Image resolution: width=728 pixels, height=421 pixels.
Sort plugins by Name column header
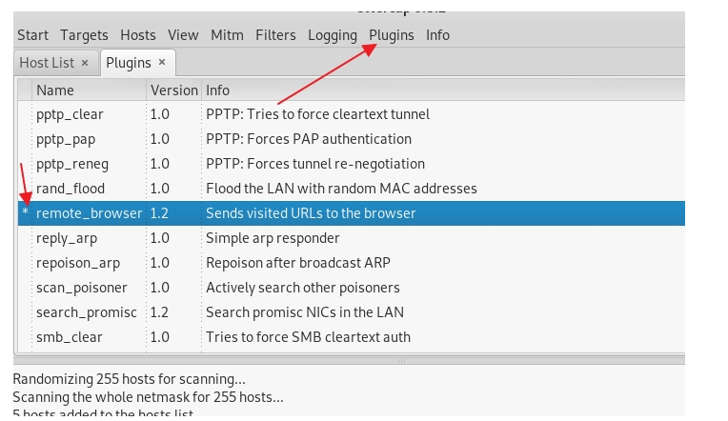55,90
